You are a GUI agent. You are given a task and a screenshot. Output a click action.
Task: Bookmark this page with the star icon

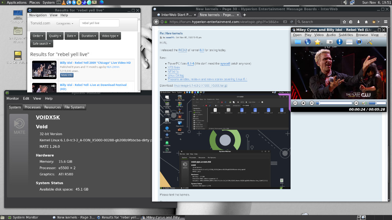click(344, 22)
